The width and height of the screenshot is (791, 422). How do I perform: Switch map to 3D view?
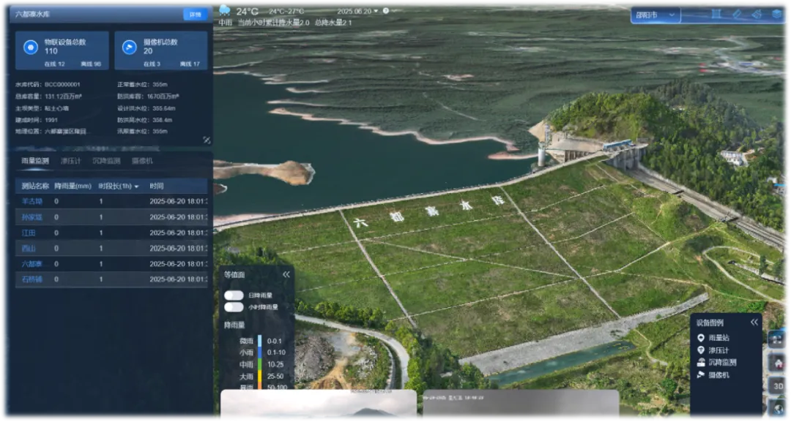pyautogui.click(x=778, y=385)
